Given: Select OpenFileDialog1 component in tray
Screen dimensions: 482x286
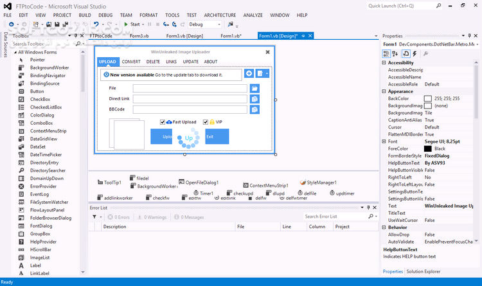Looking at the screenshot, I should (x=199, y=183).
